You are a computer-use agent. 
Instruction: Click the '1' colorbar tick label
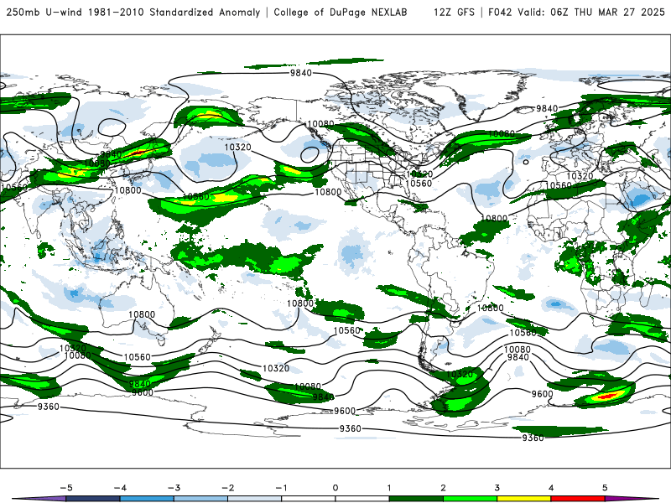pyautogui.click(x=389, y=488)
